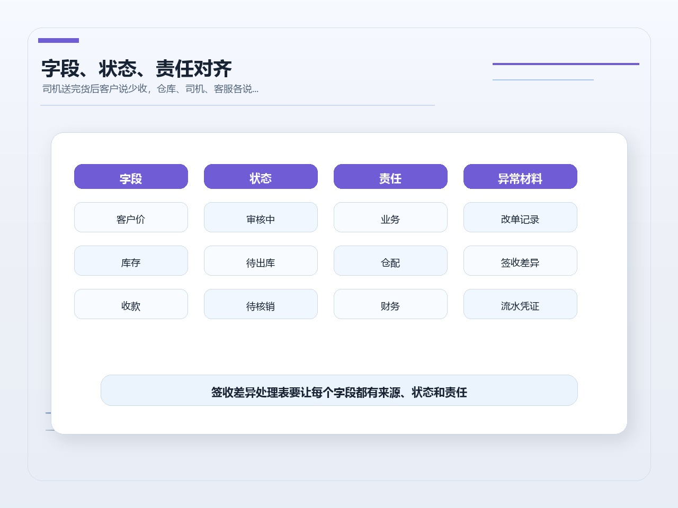This screenshot has height=508, width=678.
Task: Select the 流水凭证 cell
Action: tap(520, 304)
